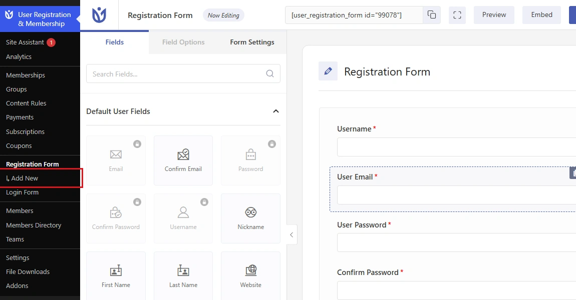The image size is (576, 300).
Task: Open Addons in sidebar
Action: (17, 285)
